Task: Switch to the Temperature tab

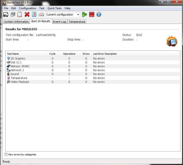Action: pyautogui.click(x=77, y=22)
